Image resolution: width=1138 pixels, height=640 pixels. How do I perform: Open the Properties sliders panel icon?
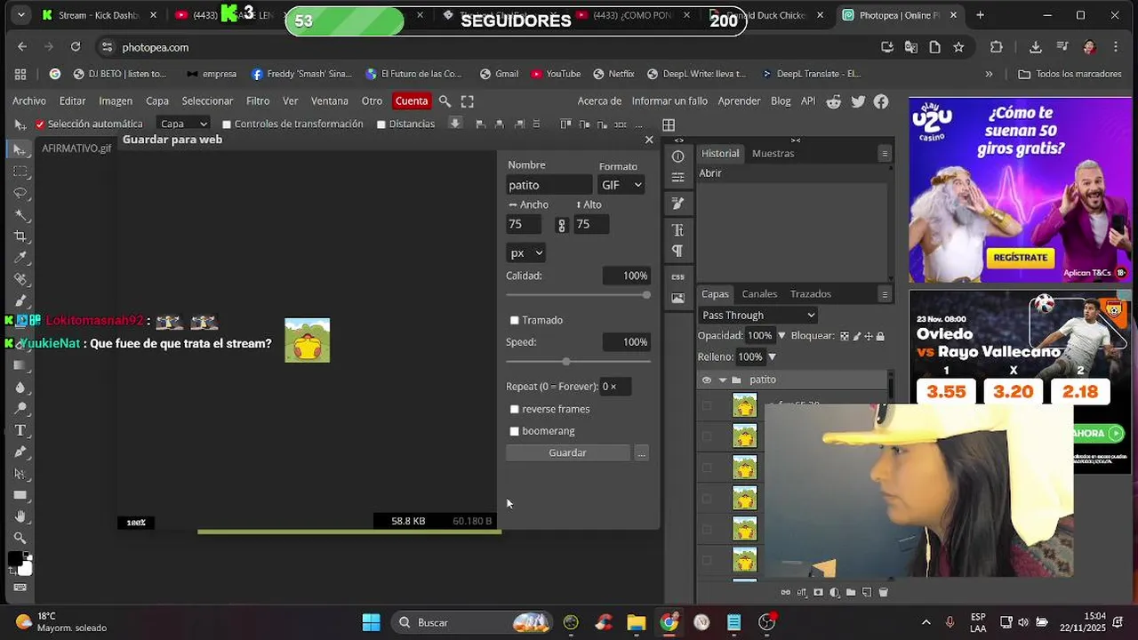[678, 177]
